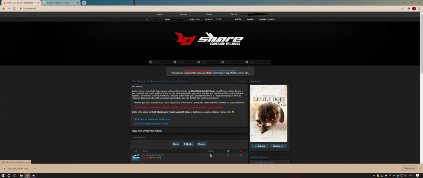Screen dimensions: 423x178
Task: Show hidden system tray icons
Action: 374,175
